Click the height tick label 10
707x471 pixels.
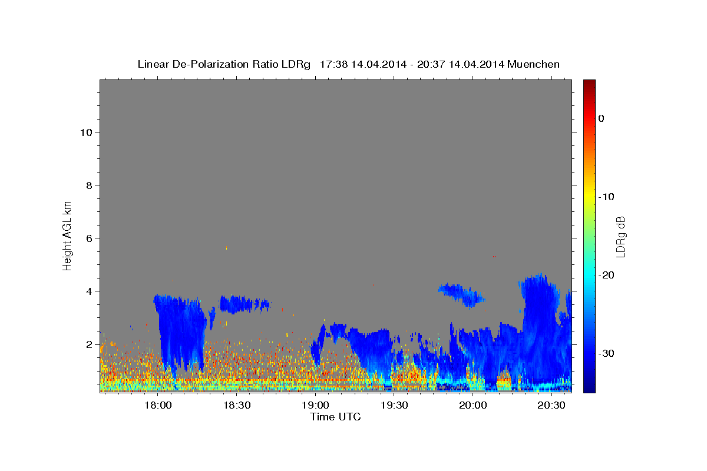(86, 132)
